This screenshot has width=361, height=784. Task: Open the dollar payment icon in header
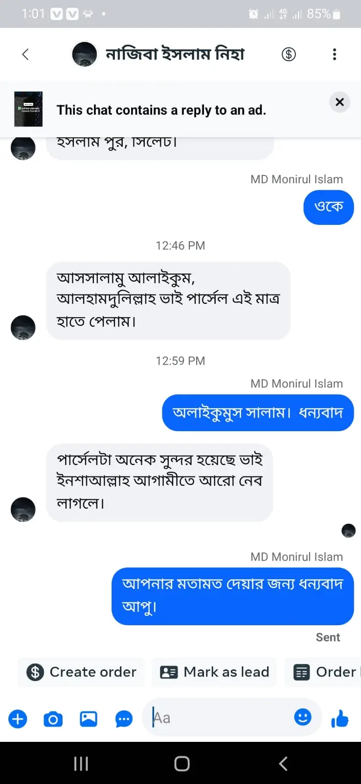(289, 54)
